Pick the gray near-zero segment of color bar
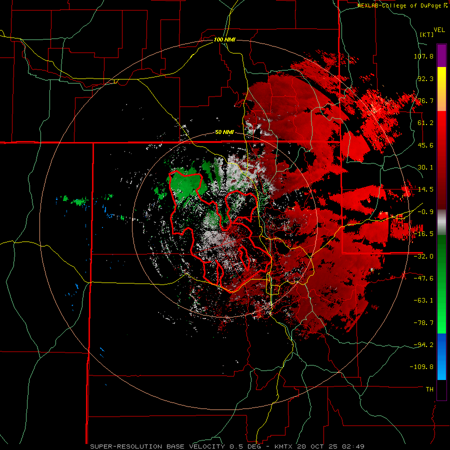This screenshot has height=450, width=450. click(x=441, y=222)
